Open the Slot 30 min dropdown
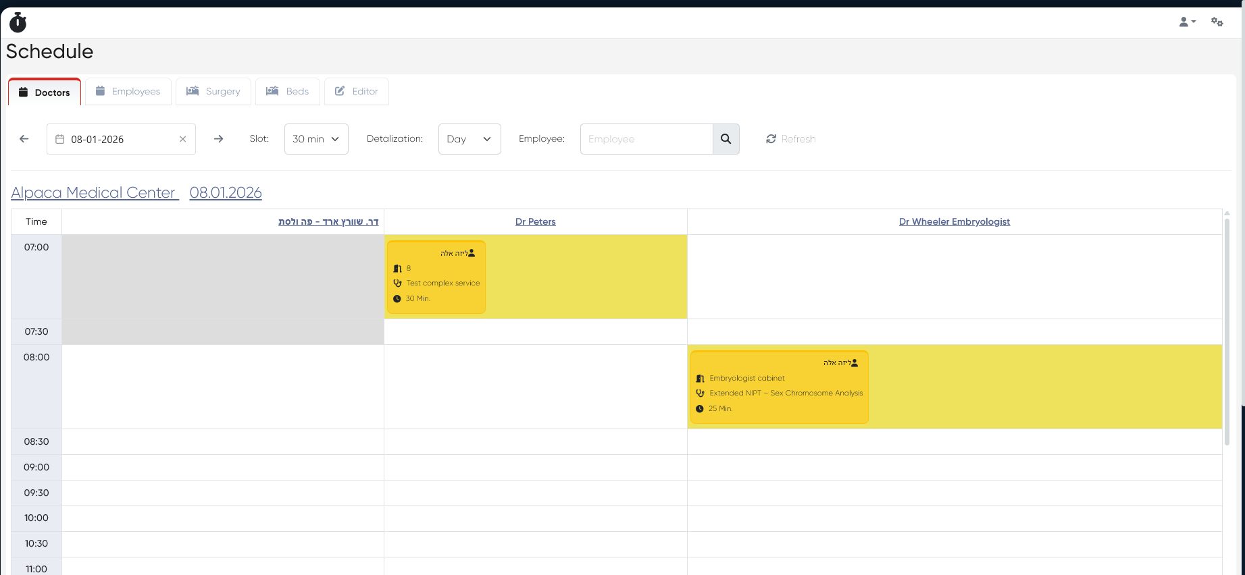This screenshot has height=575, width=1245. click(x=316, y=139)
